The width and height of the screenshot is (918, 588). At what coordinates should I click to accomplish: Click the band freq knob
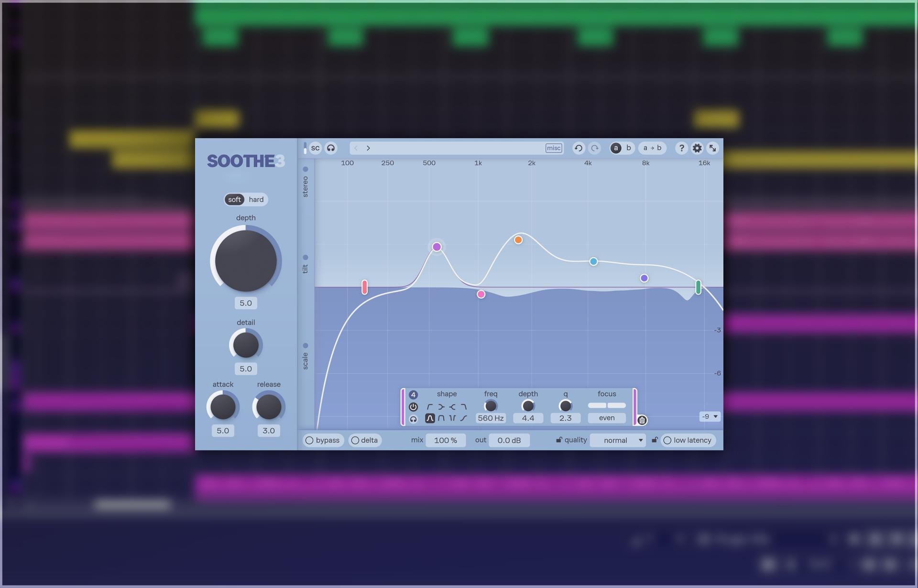[x=491, y=406]
